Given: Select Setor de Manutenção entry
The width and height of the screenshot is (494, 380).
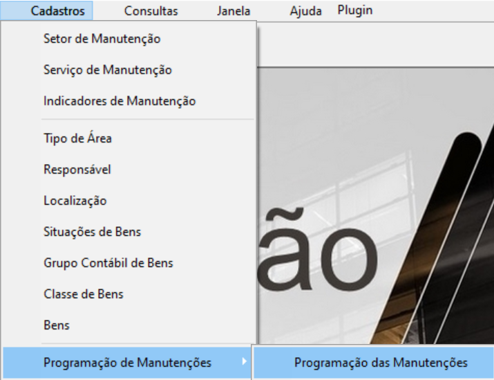Looking at the screenshot, I should 129,39.
